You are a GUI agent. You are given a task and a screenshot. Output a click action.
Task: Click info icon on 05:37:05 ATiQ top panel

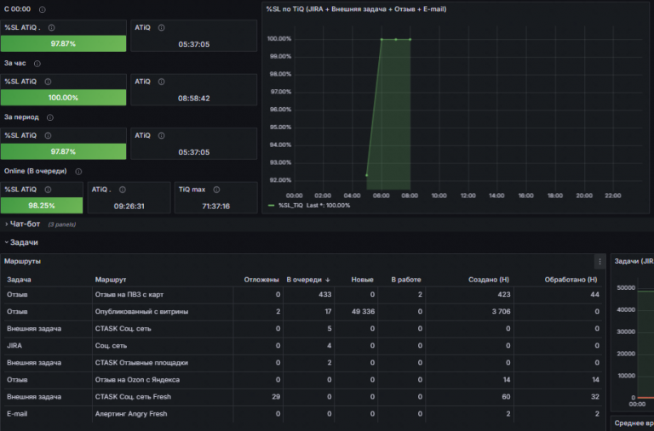[162, 27]
